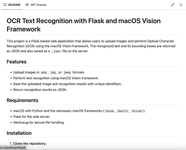Image resolution: width=186 pixels, height=150 pixels.
Task: Click the Features section heading
Action: 17,62
